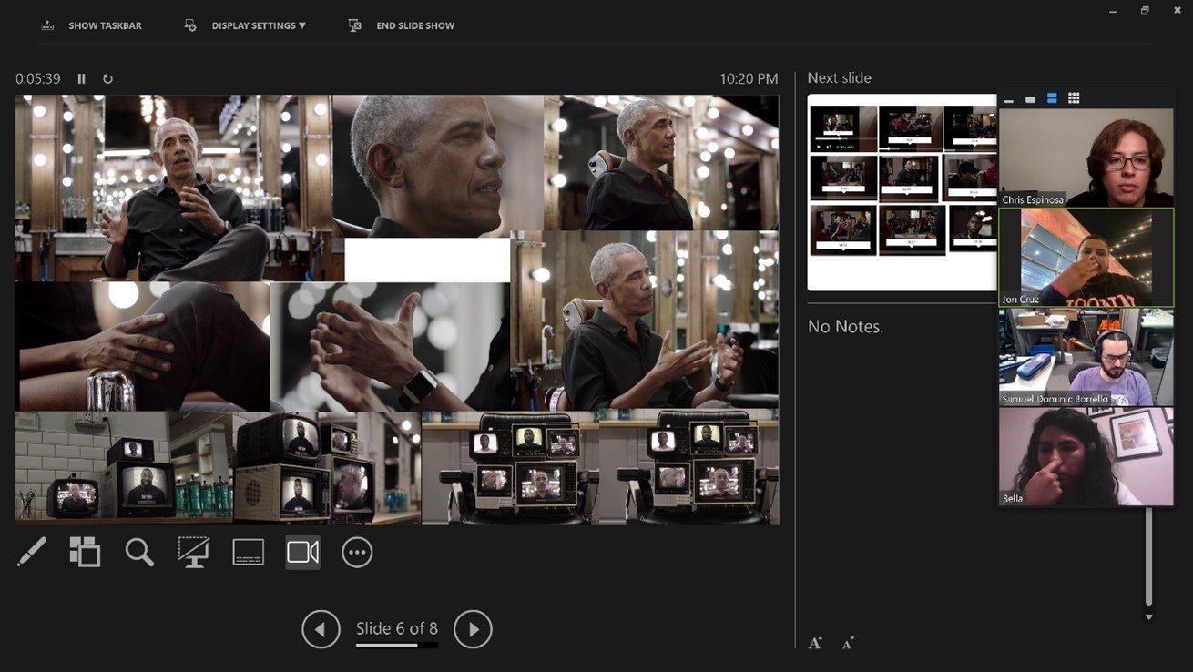
Task: Click the Show Taskbar button
Action: point(91,25)
